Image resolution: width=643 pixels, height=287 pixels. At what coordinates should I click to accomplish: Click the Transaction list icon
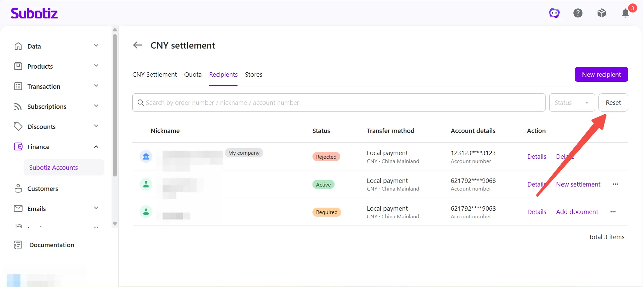(x=18, y=86)
